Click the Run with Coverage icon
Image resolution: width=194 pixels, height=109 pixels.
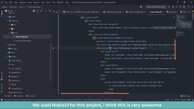coord(177,7)
